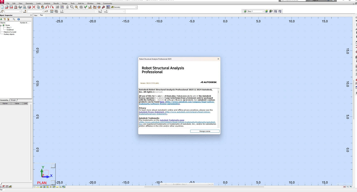Collapse the Stories tree node
The image size is (357, 192).
(x=1, y=25)
